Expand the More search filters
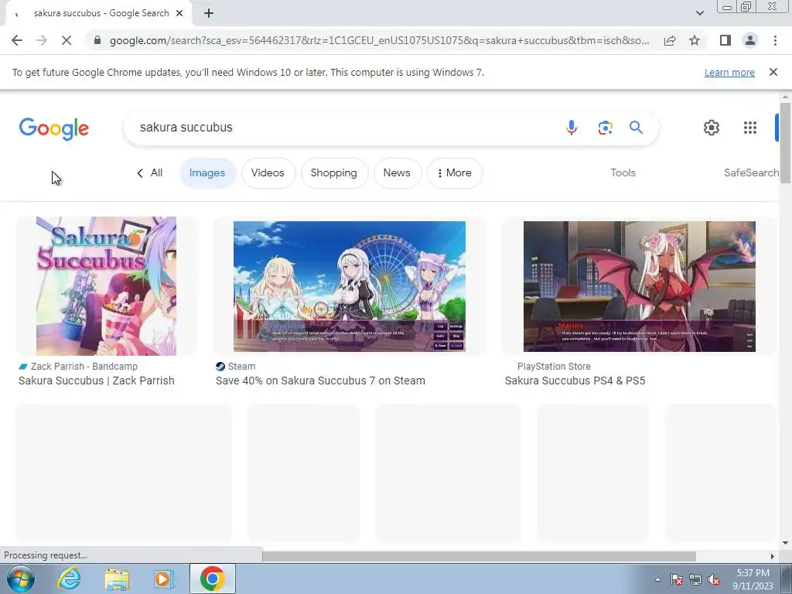 [x=454, y=172]
